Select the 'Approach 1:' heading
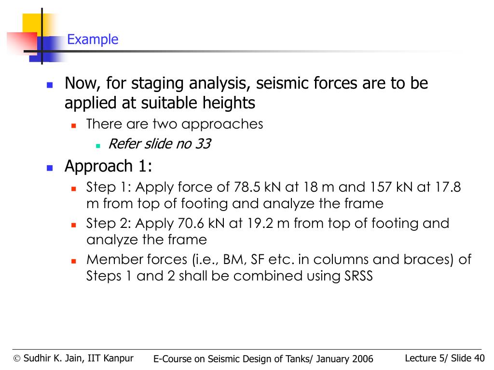 tap(108, 166)
